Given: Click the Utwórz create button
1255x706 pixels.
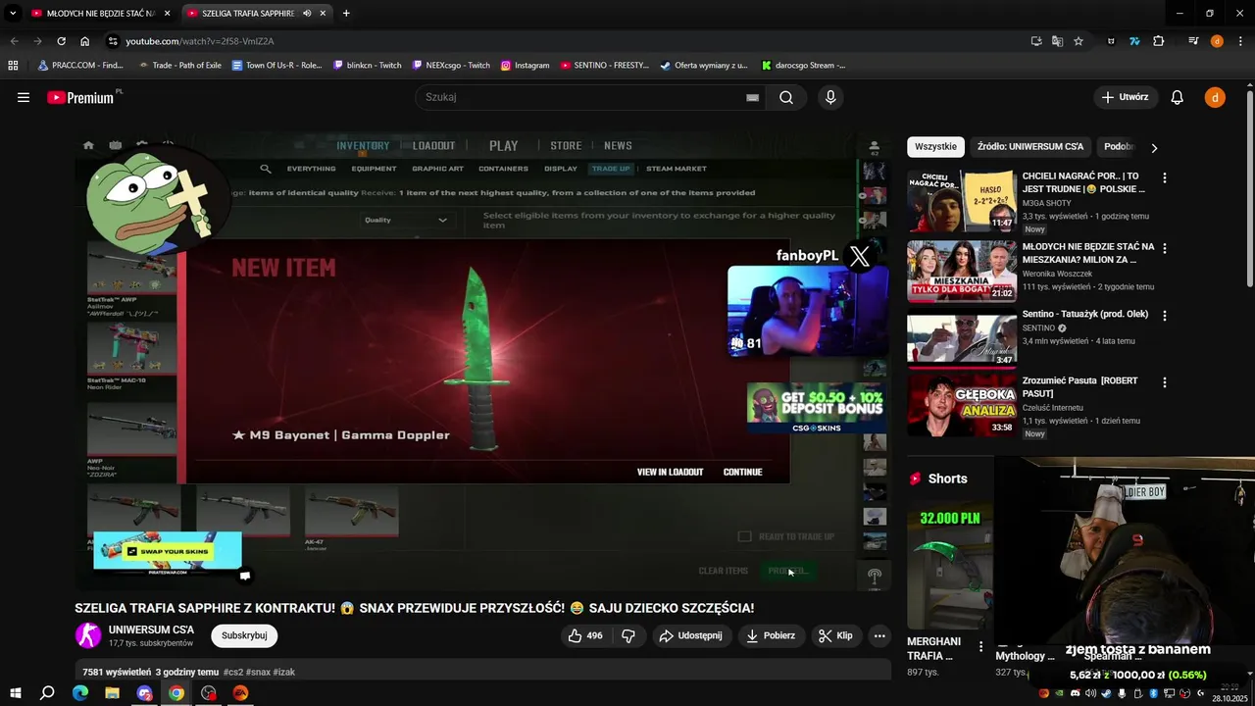Looking at the screenshot, I should click(x=1125, y=97).
